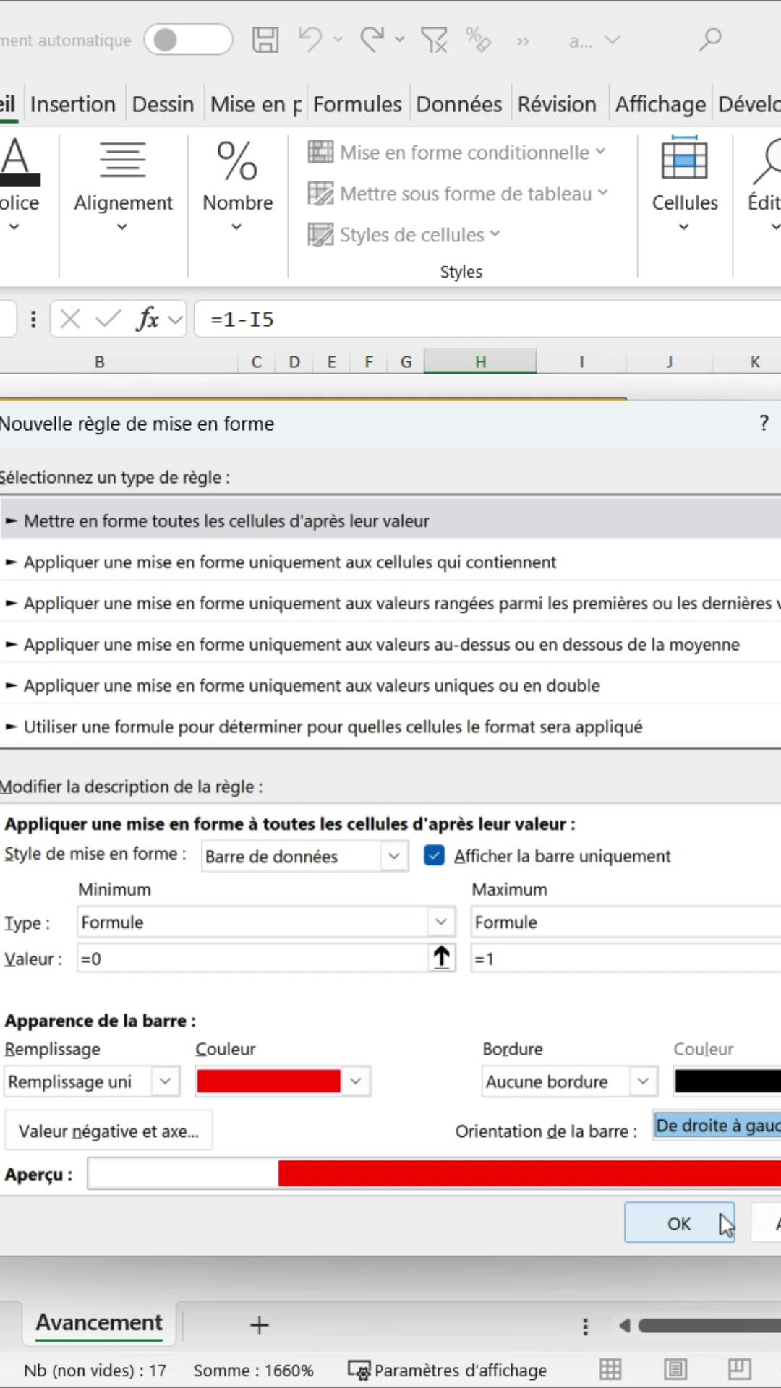Open the redo history dropdown arrow
This screenshot has width=781, height=1388.
tap(400, 40)
